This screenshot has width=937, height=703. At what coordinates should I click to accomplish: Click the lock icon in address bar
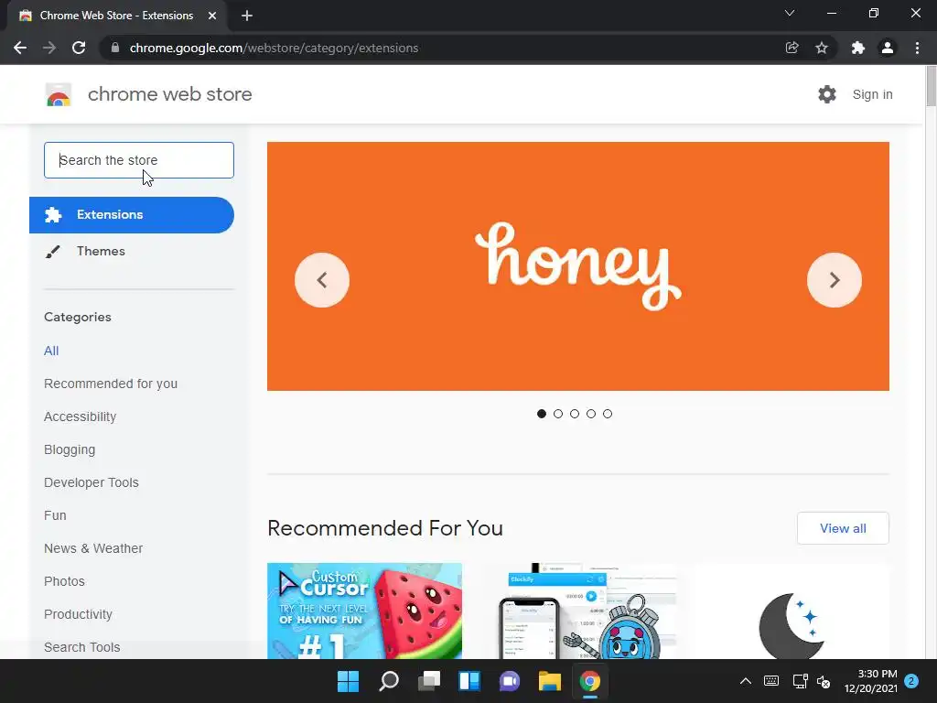point(116,48)
